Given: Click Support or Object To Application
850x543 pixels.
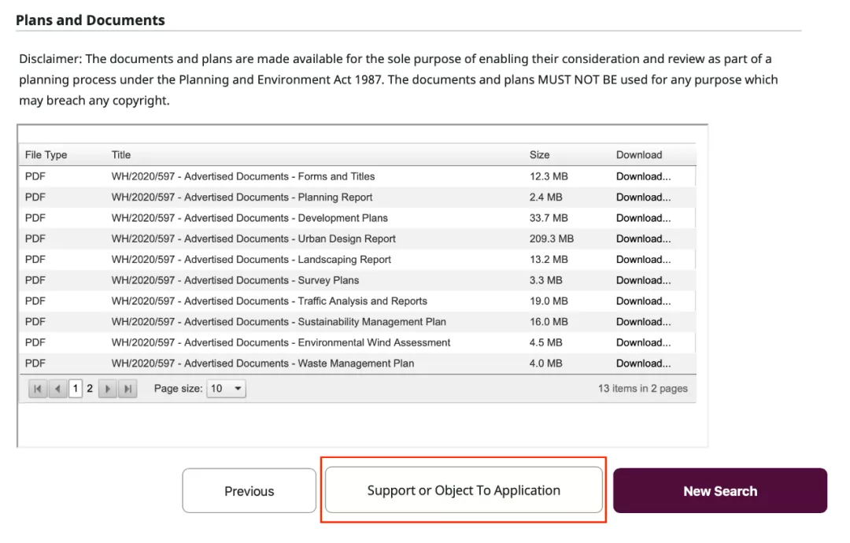Looking at the screenshot, I should (464, 490).
